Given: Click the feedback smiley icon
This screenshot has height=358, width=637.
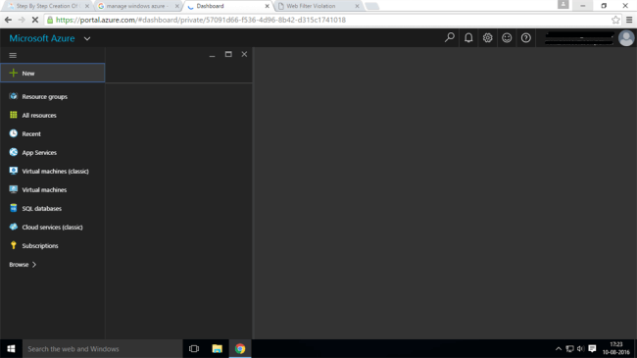Looking at the screenshot, I should click(x=507, y=38).
